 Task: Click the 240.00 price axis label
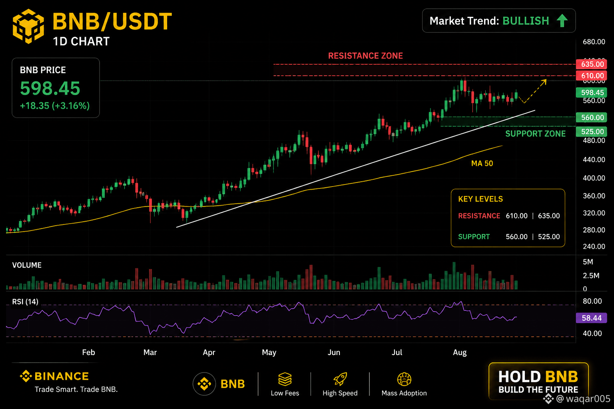pos(594,246)
